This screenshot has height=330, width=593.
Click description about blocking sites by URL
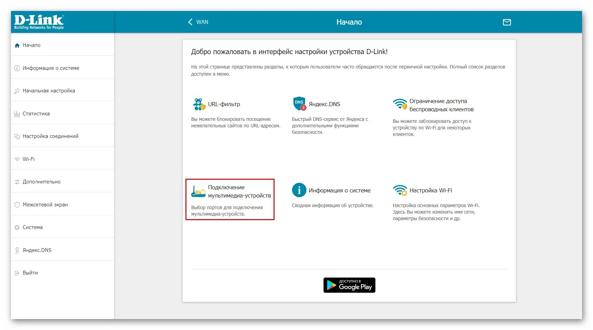[x=236, y=122]
